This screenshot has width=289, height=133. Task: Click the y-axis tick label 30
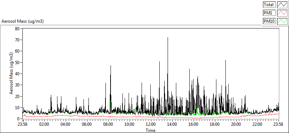[x=17, y=85]
